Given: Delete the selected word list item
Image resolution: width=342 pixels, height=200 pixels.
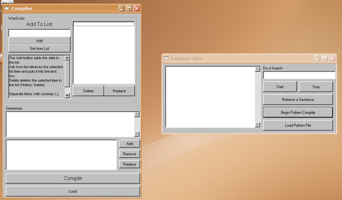Looking at the screenshot, I should coord(88,91).
